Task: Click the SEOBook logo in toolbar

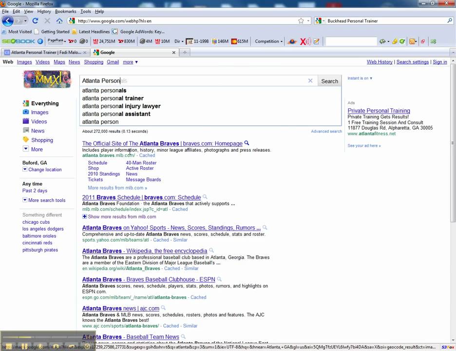Action: pos(19,41)
